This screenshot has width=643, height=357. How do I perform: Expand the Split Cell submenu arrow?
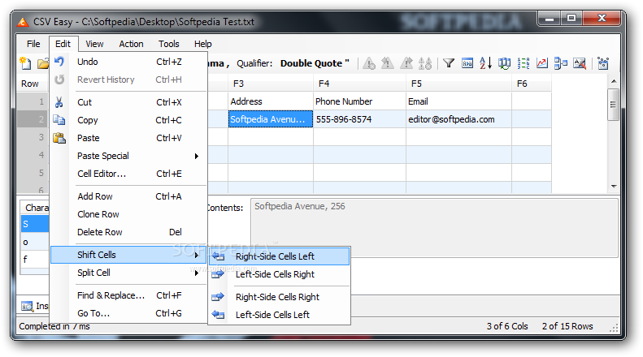197,273
